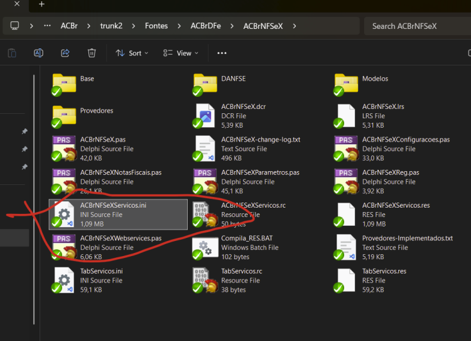Open the See more ellipsis menu
The width and height of the screenshot is (471, 341).
point(222,53)
